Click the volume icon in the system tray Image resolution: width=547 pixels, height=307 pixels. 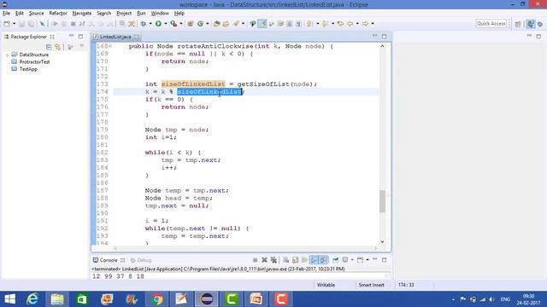click(491, 299)
